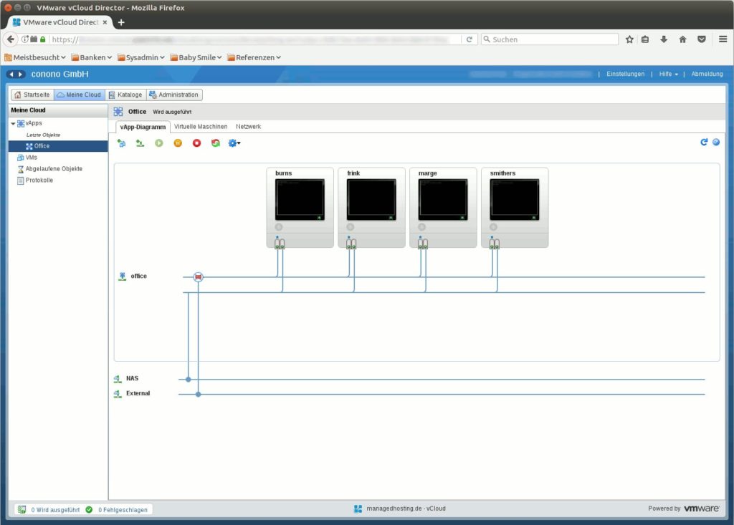
Task: Click the Firefox reload button
Action: tap(469, 39)
